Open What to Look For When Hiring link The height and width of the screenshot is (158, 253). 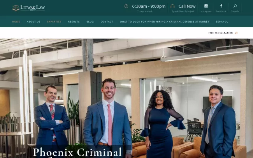pyautogui.click(x=164, y=22)
